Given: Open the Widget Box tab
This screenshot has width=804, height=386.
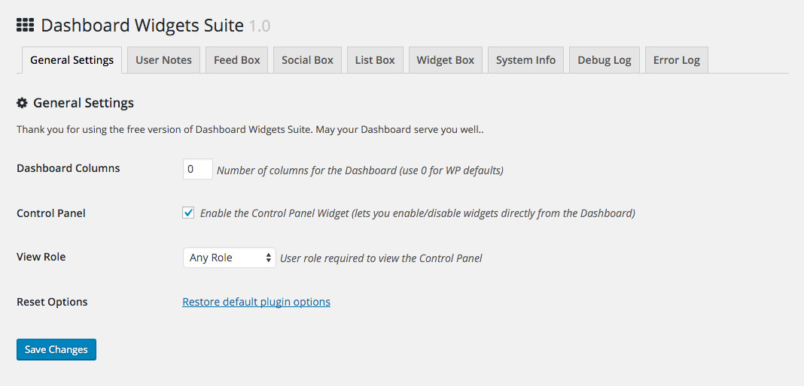Looking at the screenshot, I should tap(446, 60).
